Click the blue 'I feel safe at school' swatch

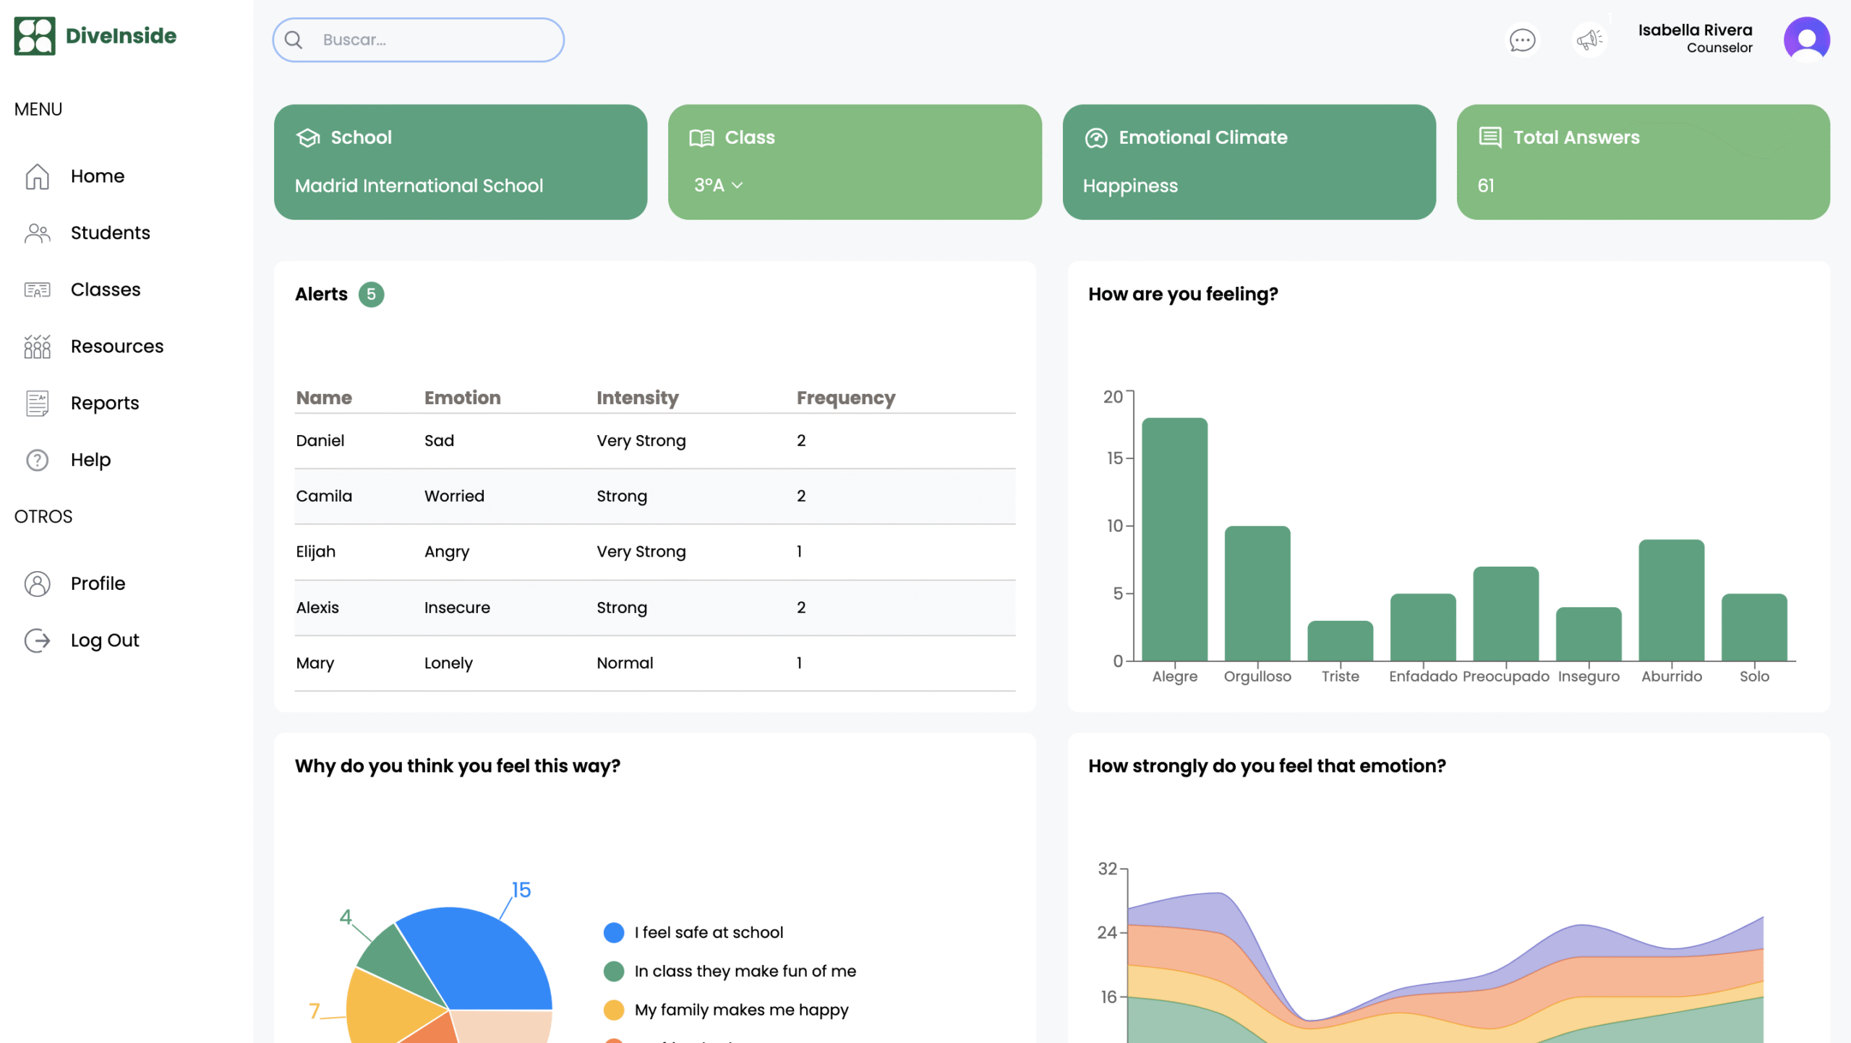pyautogui.click(x=613, y=932)
